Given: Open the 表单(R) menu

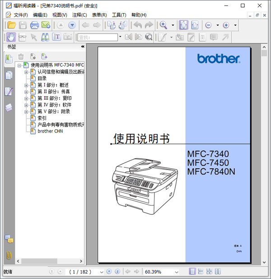Looking at the screenshot, I should (x=99, y=15).
